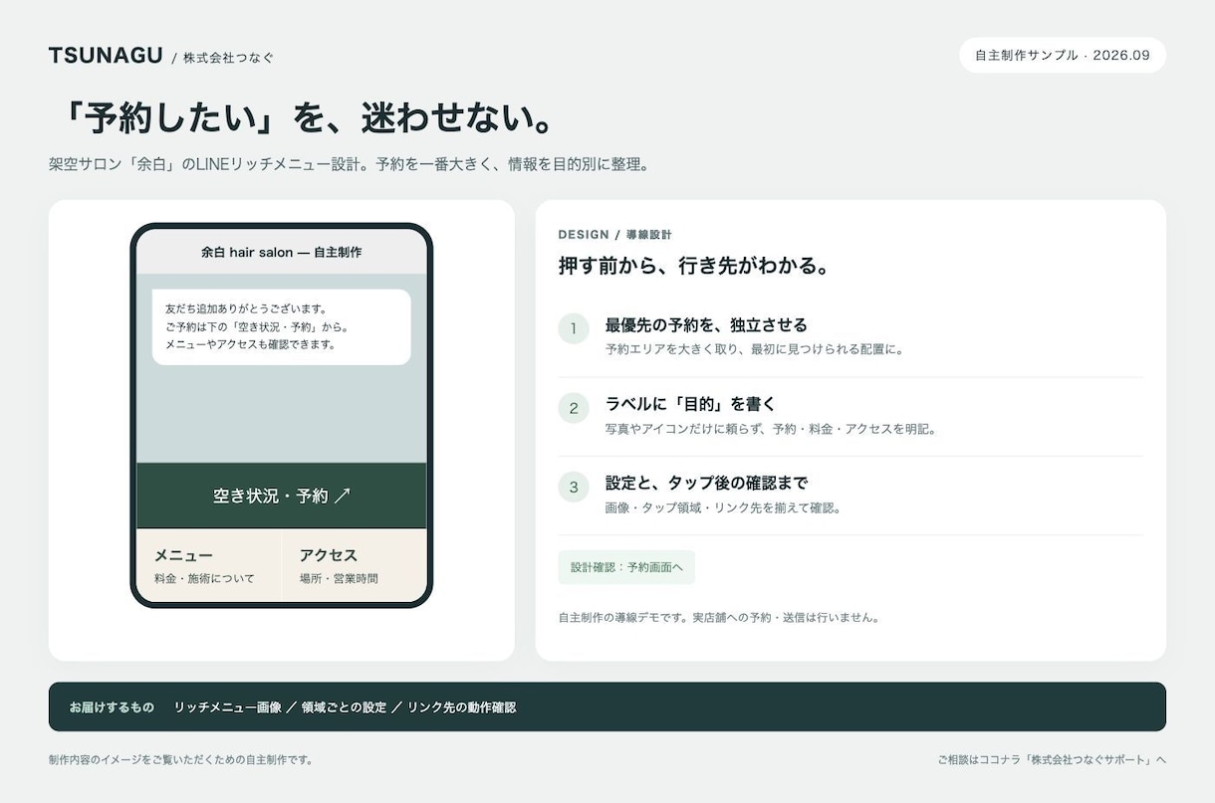Click the title 最優先の予約を、独立させる
The image size is (1215, 803).
click(x=706, y=325)
